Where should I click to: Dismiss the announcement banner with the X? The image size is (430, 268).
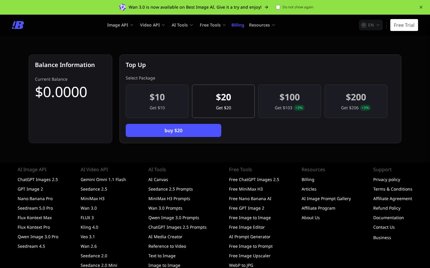pos(421,7)
